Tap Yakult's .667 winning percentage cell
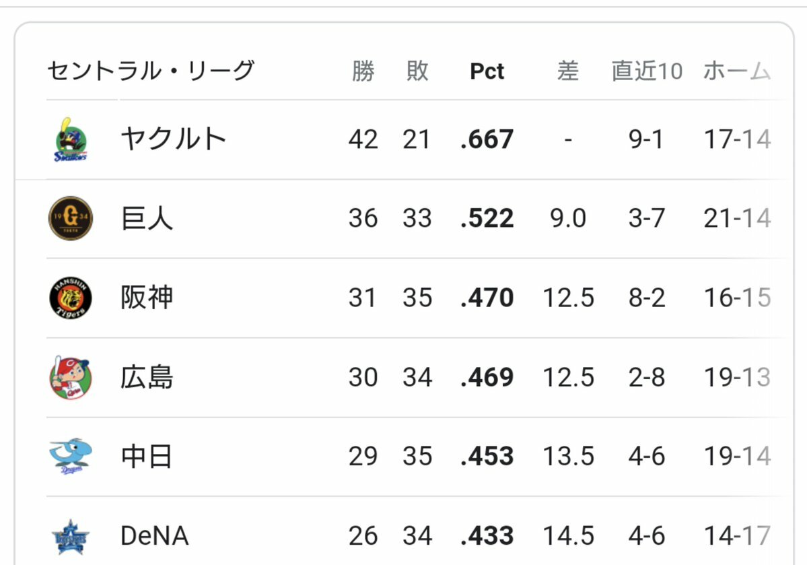 coord(487,139)
